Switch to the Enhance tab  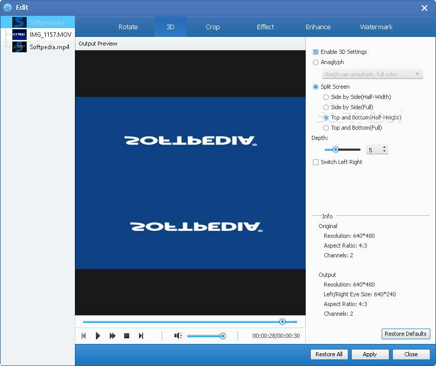(x=318, y=27)
